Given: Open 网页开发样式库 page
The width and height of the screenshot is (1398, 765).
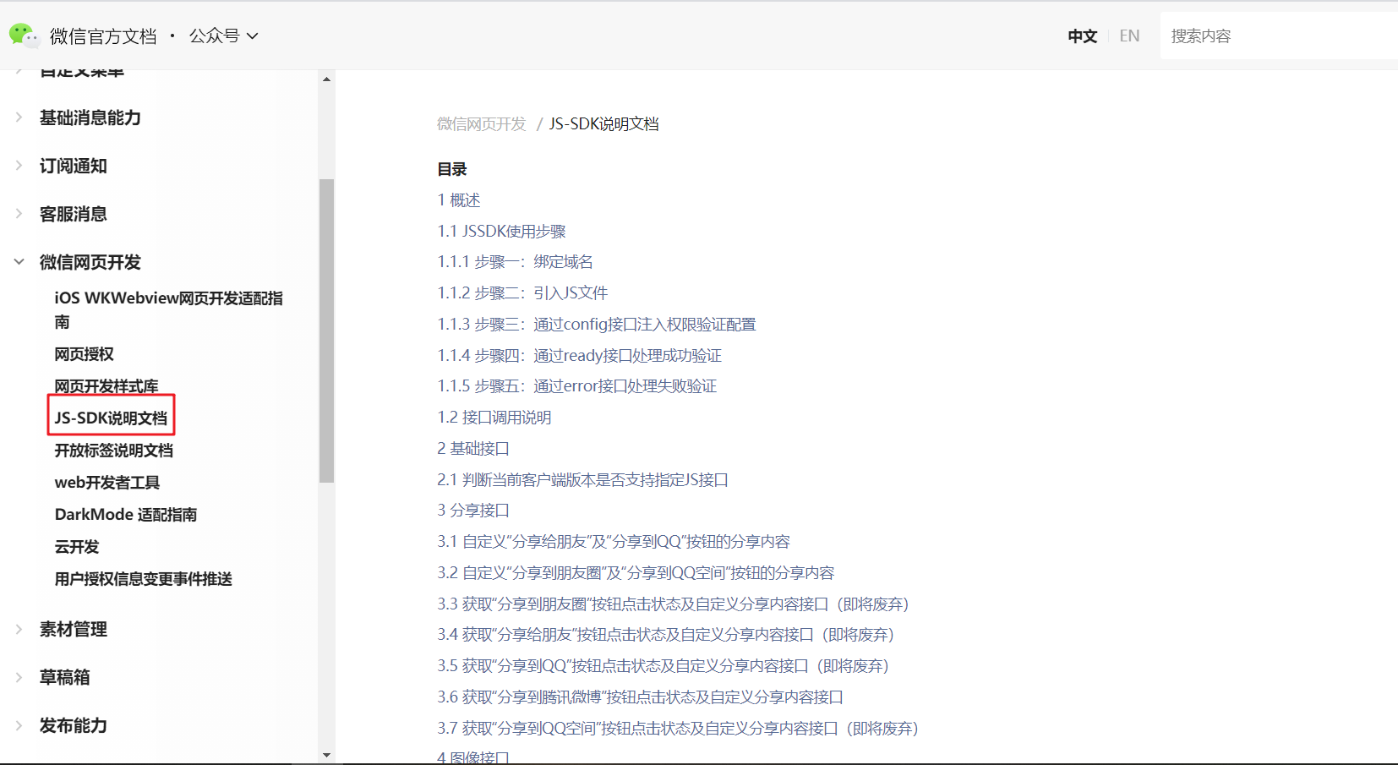Looking at the screenshot, I should [x=106, y=386].
